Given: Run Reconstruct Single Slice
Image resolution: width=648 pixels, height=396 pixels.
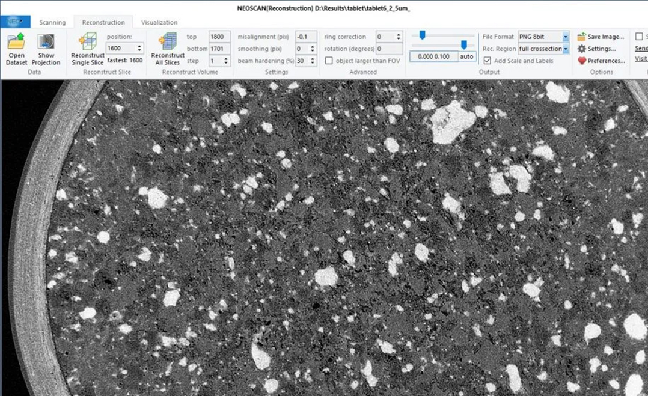Looking at the screenshot, I should [88, 42].
